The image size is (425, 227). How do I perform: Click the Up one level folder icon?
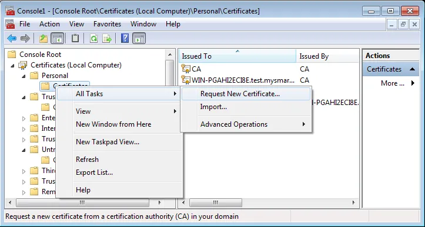[x=43, y=38]
